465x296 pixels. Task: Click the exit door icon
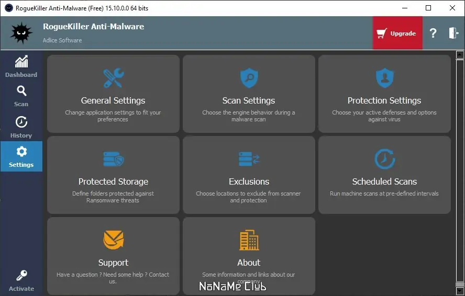click(x=453, y=33)
